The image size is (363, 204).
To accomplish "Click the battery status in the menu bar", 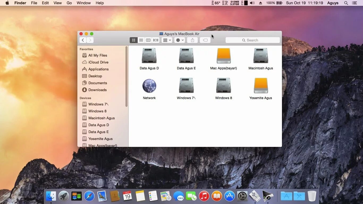I will [274, 3].
